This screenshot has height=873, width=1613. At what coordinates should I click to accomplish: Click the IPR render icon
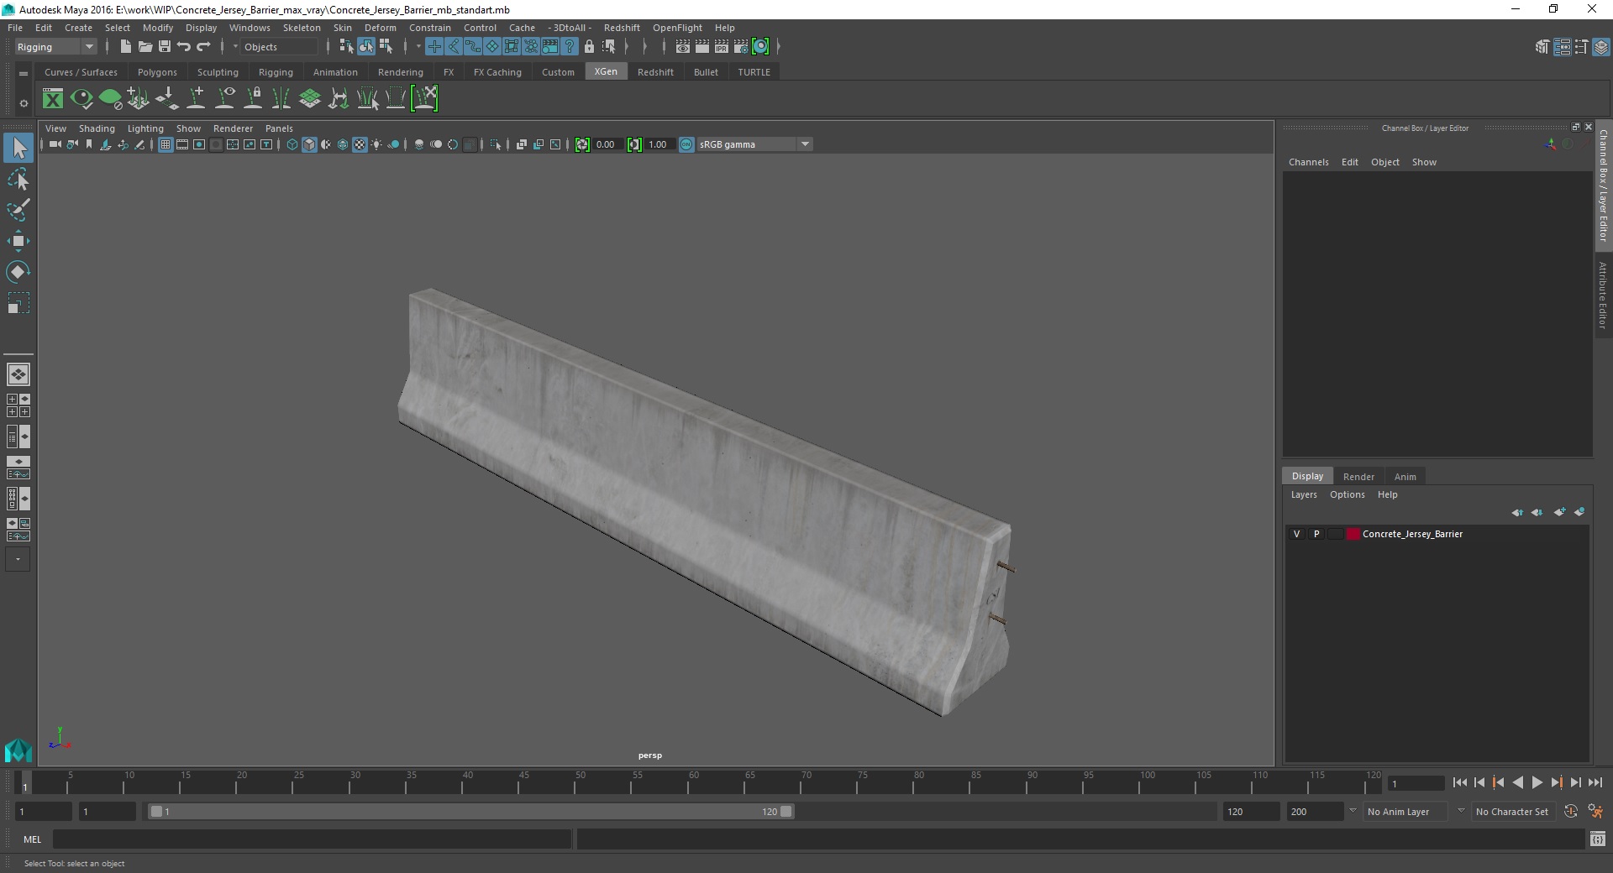(722, 47)
